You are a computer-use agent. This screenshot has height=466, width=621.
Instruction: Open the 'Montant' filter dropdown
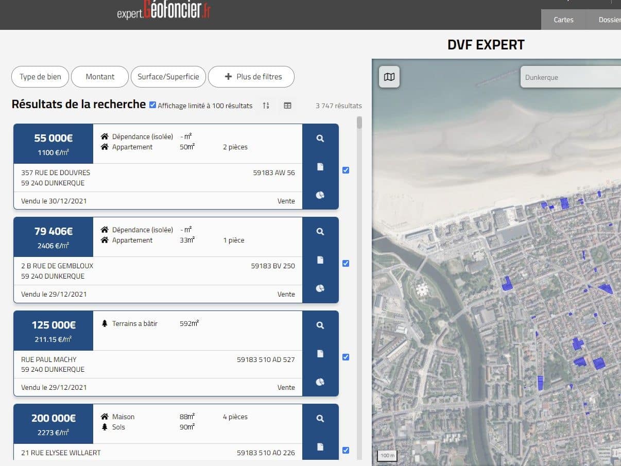(100, 77)
